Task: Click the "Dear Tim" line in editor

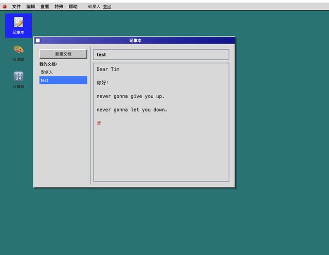Action: tap(108, 69)
